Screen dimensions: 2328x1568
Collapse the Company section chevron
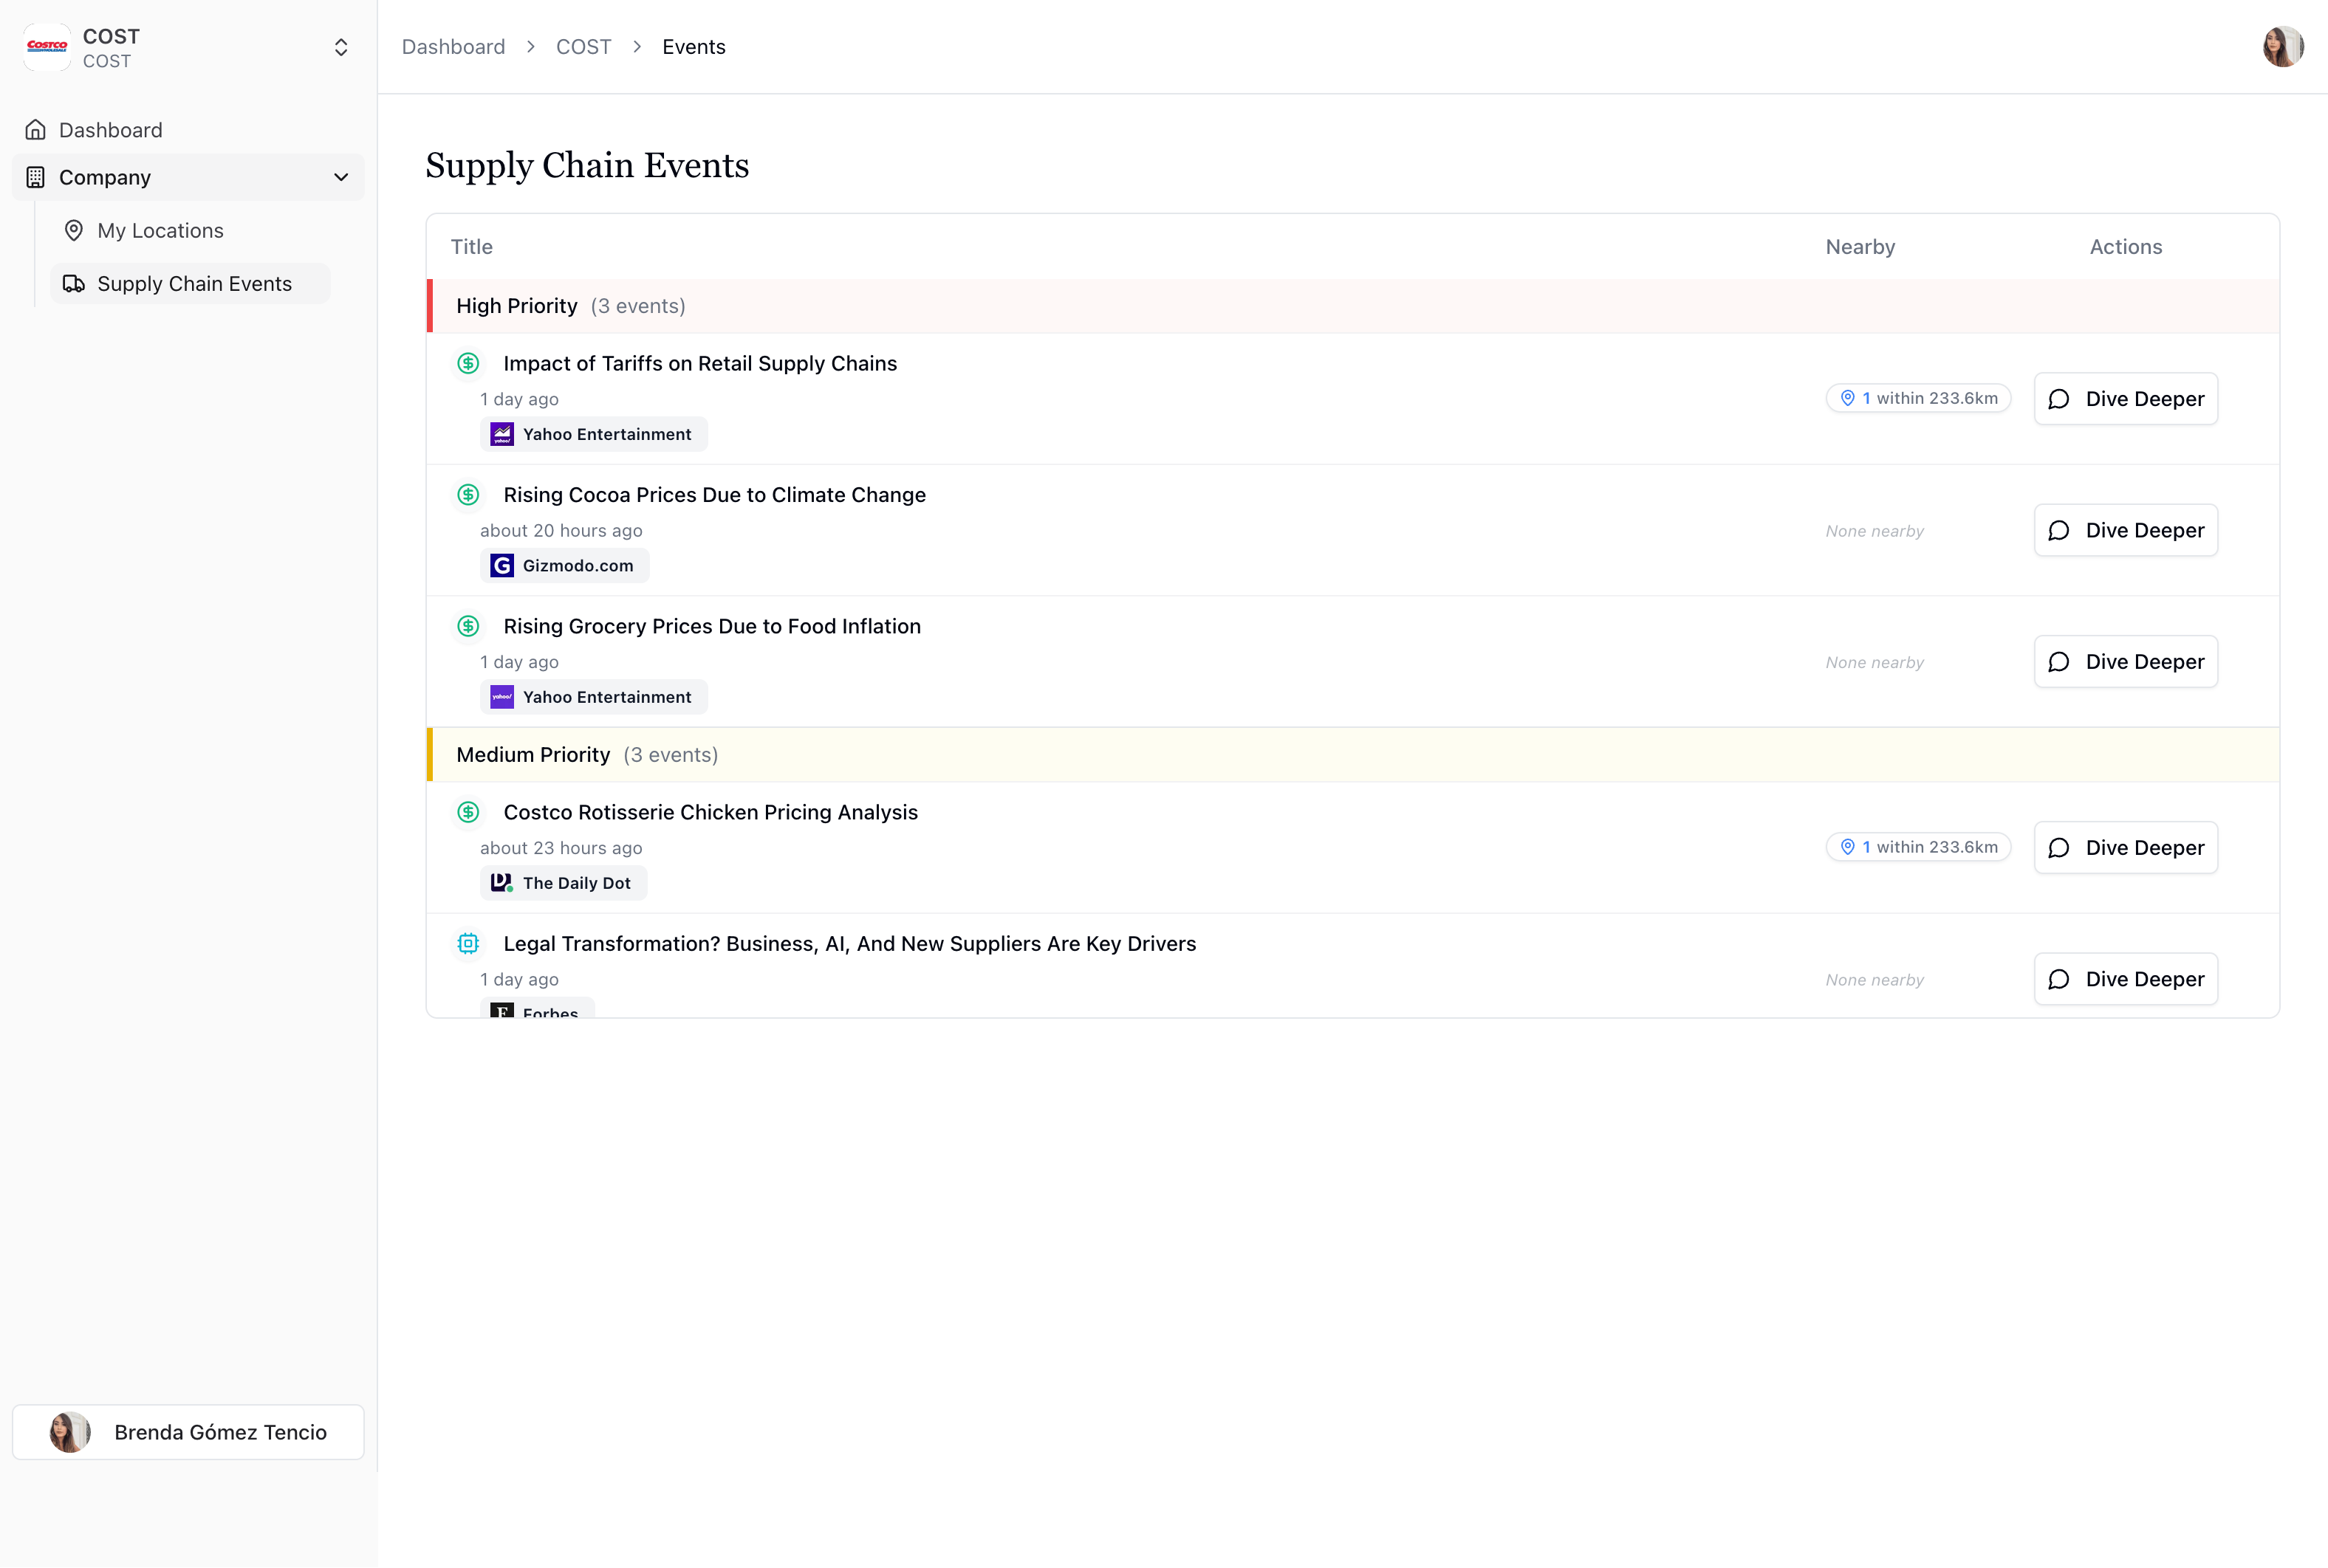click(x=341, y=177)
